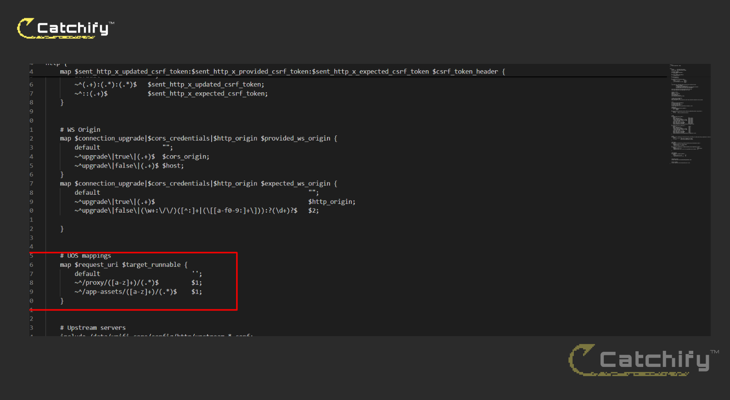Viewport: 730px width, 400px height.
Task: Click the '$sent_http_x_updated_csrf_token;' line
Action: click(x=169, y=85)
